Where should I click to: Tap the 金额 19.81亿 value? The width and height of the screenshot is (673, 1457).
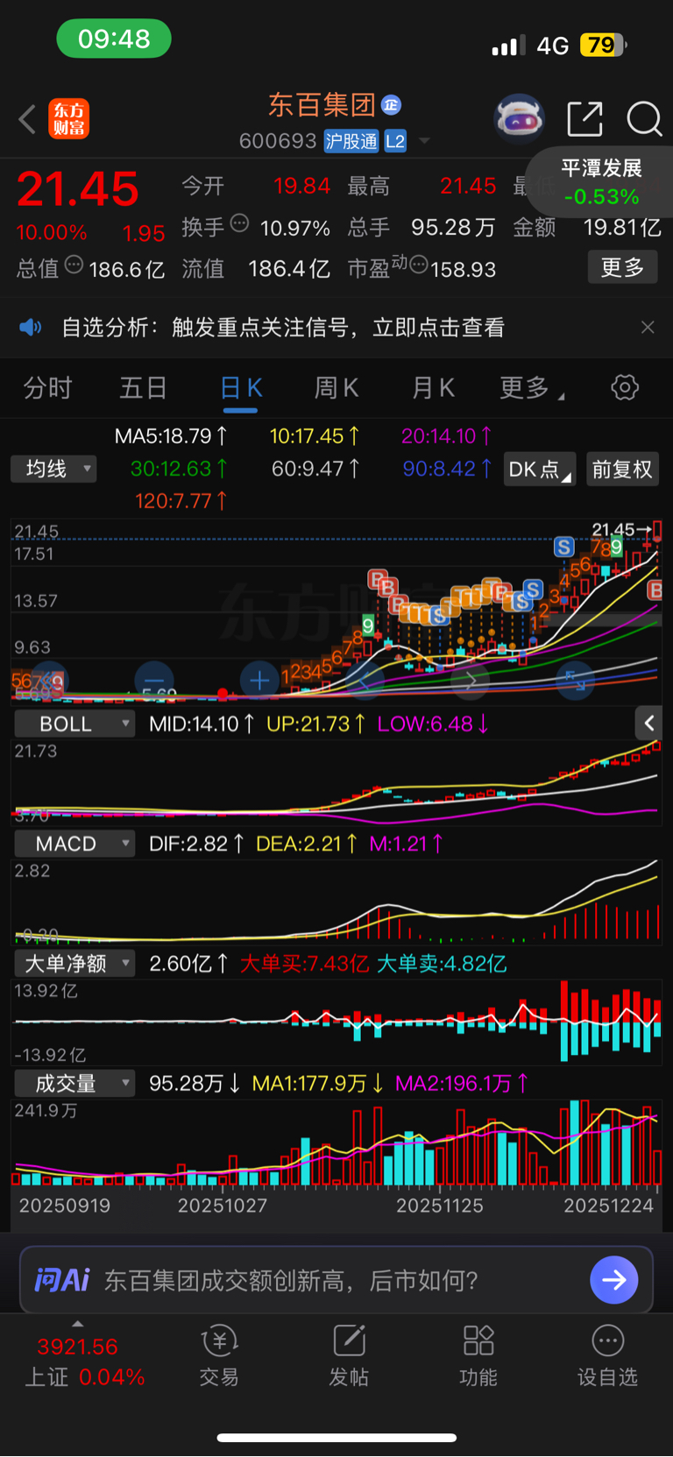(x=587, y=228)
